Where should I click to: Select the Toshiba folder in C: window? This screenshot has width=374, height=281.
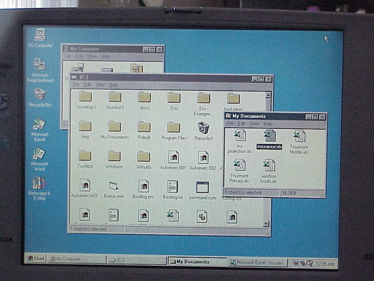pos(85,160)
